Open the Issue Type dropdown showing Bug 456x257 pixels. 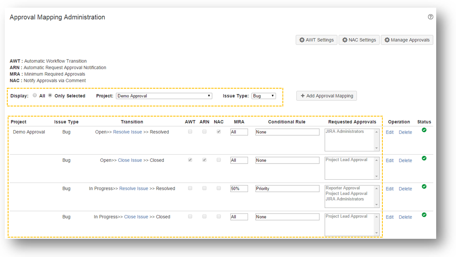point(263,96)
